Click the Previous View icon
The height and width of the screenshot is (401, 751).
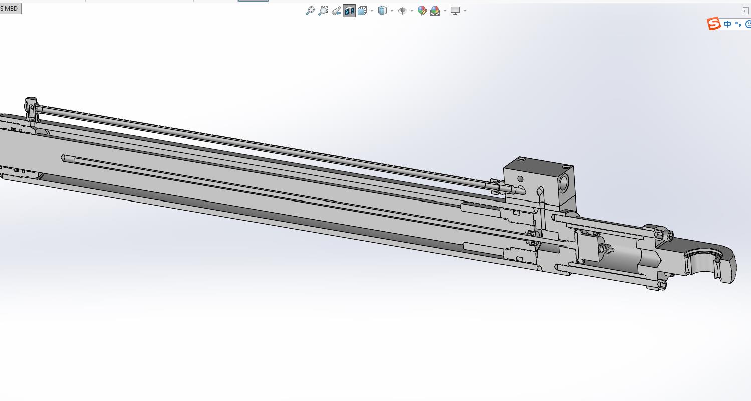point(336,11)
